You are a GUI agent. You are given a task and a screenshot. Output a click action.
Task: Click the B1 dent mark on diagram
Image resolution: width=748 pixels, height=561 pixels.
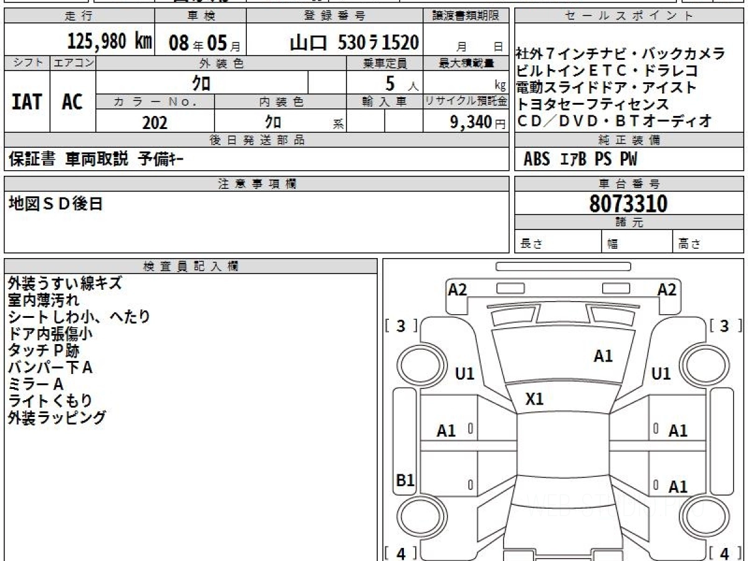[405, 481]
